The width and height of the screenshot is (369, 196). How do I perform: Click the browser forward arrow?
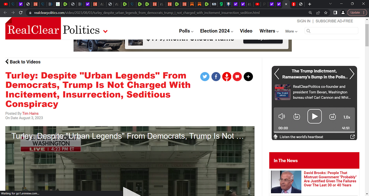coord(13,13)
